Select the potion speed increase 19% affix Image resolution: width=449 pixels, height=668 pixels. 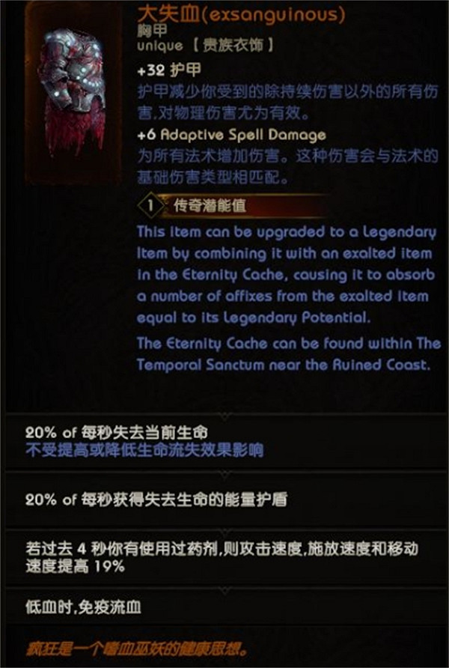pyautogui.click(x=222, y=558)
